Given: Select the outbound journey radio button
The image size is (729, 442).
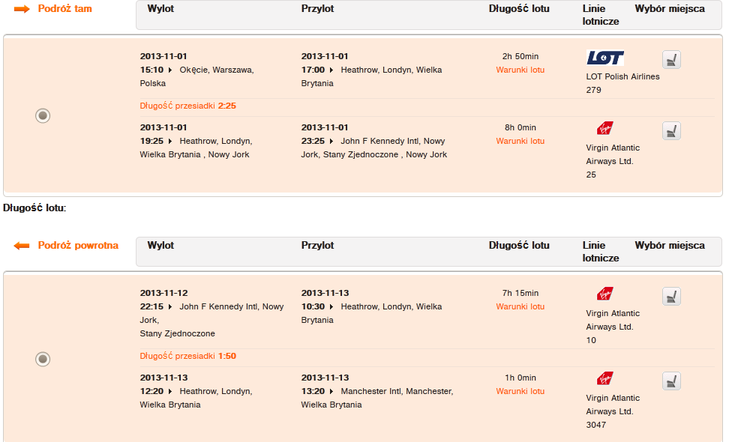Looking at the screenshot, I should [43, 115].
